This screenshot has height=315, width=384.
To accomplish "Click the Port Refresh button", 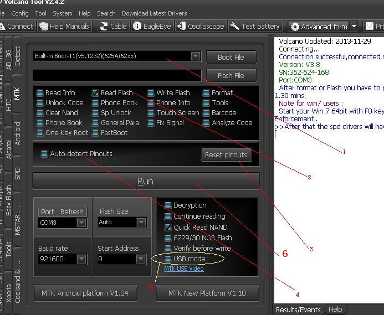I will click(x=62, y=211).
